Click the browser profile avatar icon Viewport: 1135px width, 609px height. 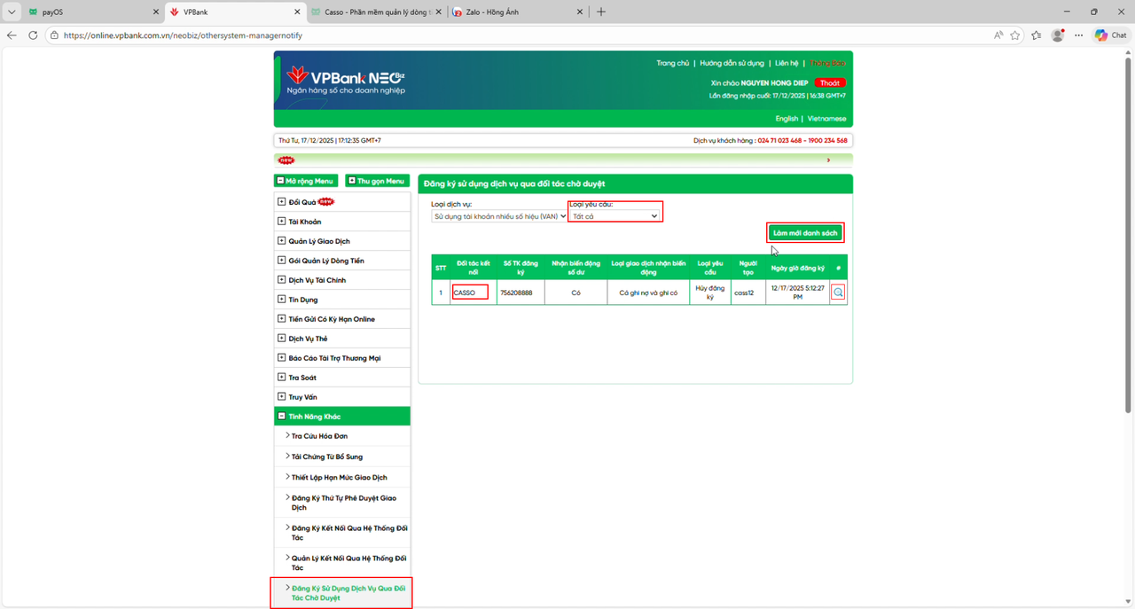1057,35
